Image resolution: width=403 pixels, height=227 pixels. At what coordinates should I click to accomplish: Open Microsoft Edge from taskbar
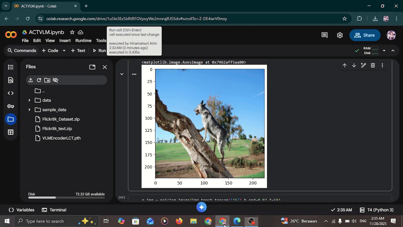point(237,221)
